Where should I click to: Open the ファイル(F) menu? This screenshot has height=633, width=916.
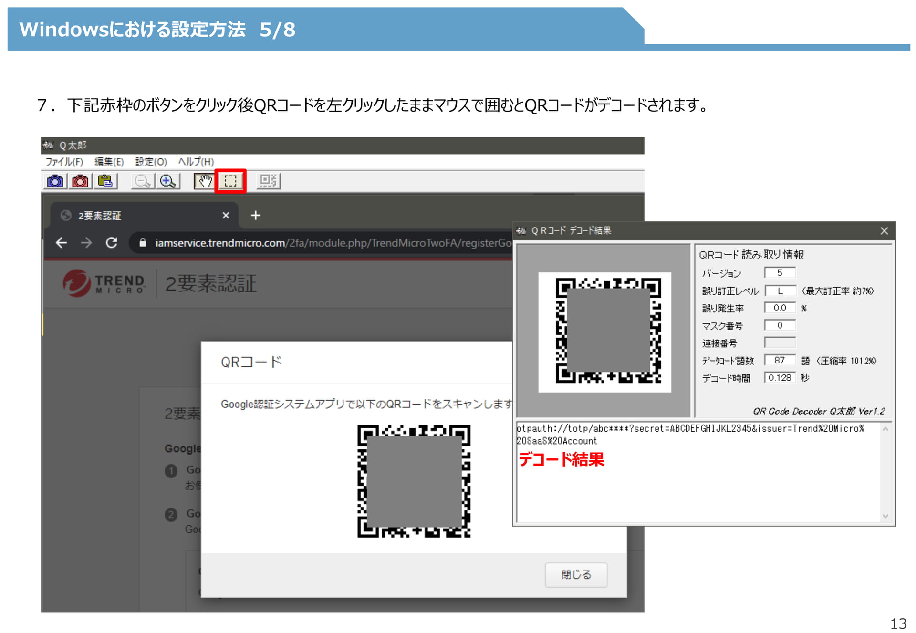click(x=64, y=162)
